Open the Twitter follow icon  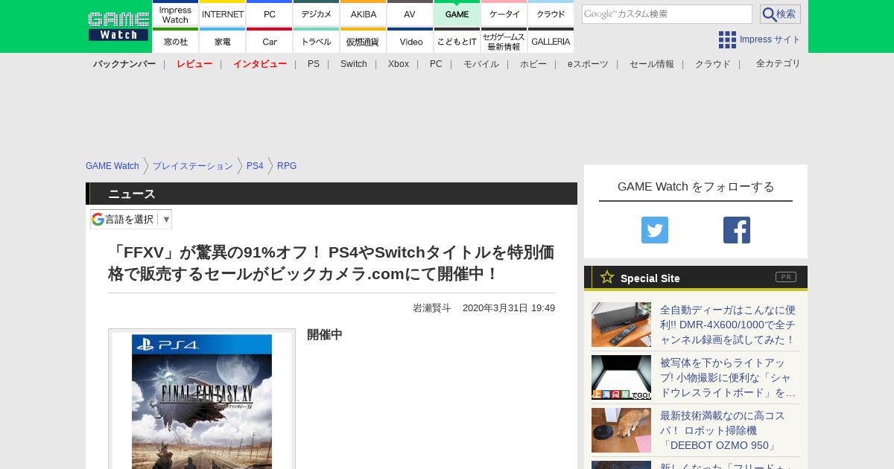pyautogui.click(x=655, y=230)
